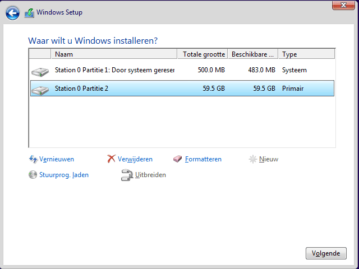Click the drive icon for Partitie 2
The width and height of the screenshot is (359, 269).
click(x=40, y=90)
